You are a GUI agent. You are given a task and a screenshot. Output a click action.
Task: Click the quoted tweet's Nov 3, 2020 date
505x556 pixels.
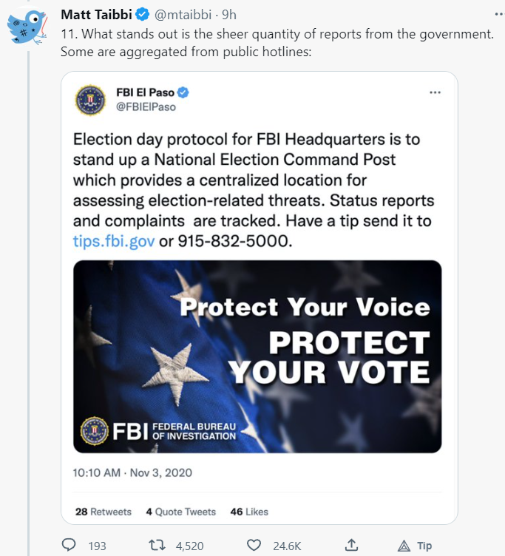point(162,472)
